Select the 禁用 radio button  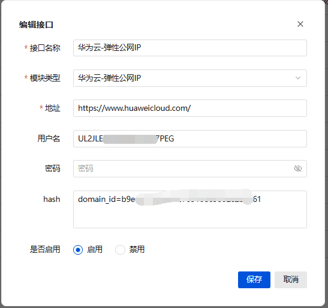pyautogui.click(x=120, y=250)
